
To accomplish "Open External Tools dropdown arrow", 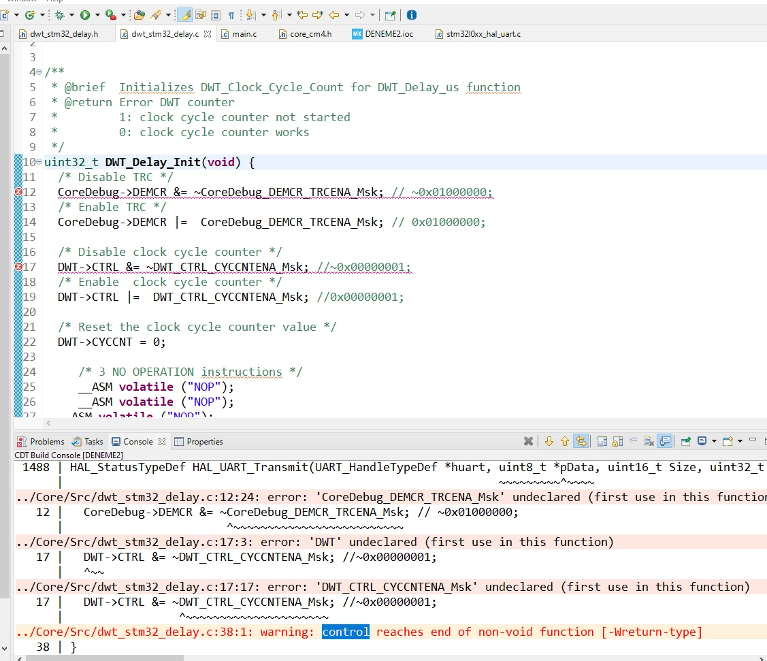I will 123,15.
